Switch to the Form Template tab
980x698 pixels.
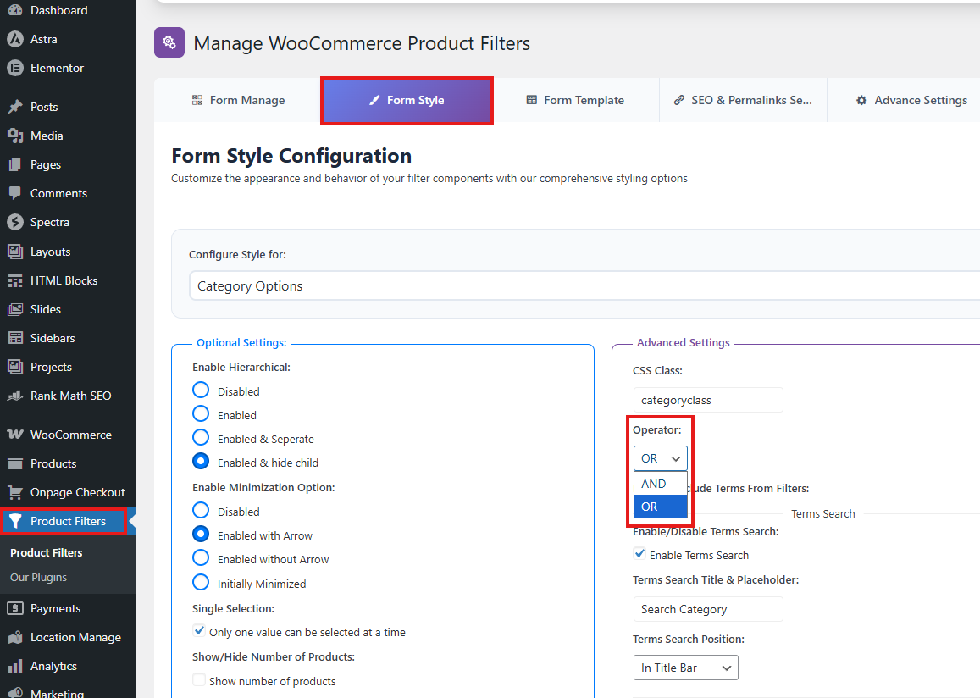576,100
